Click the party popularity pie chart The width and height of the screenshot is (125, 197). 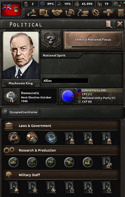68,96
